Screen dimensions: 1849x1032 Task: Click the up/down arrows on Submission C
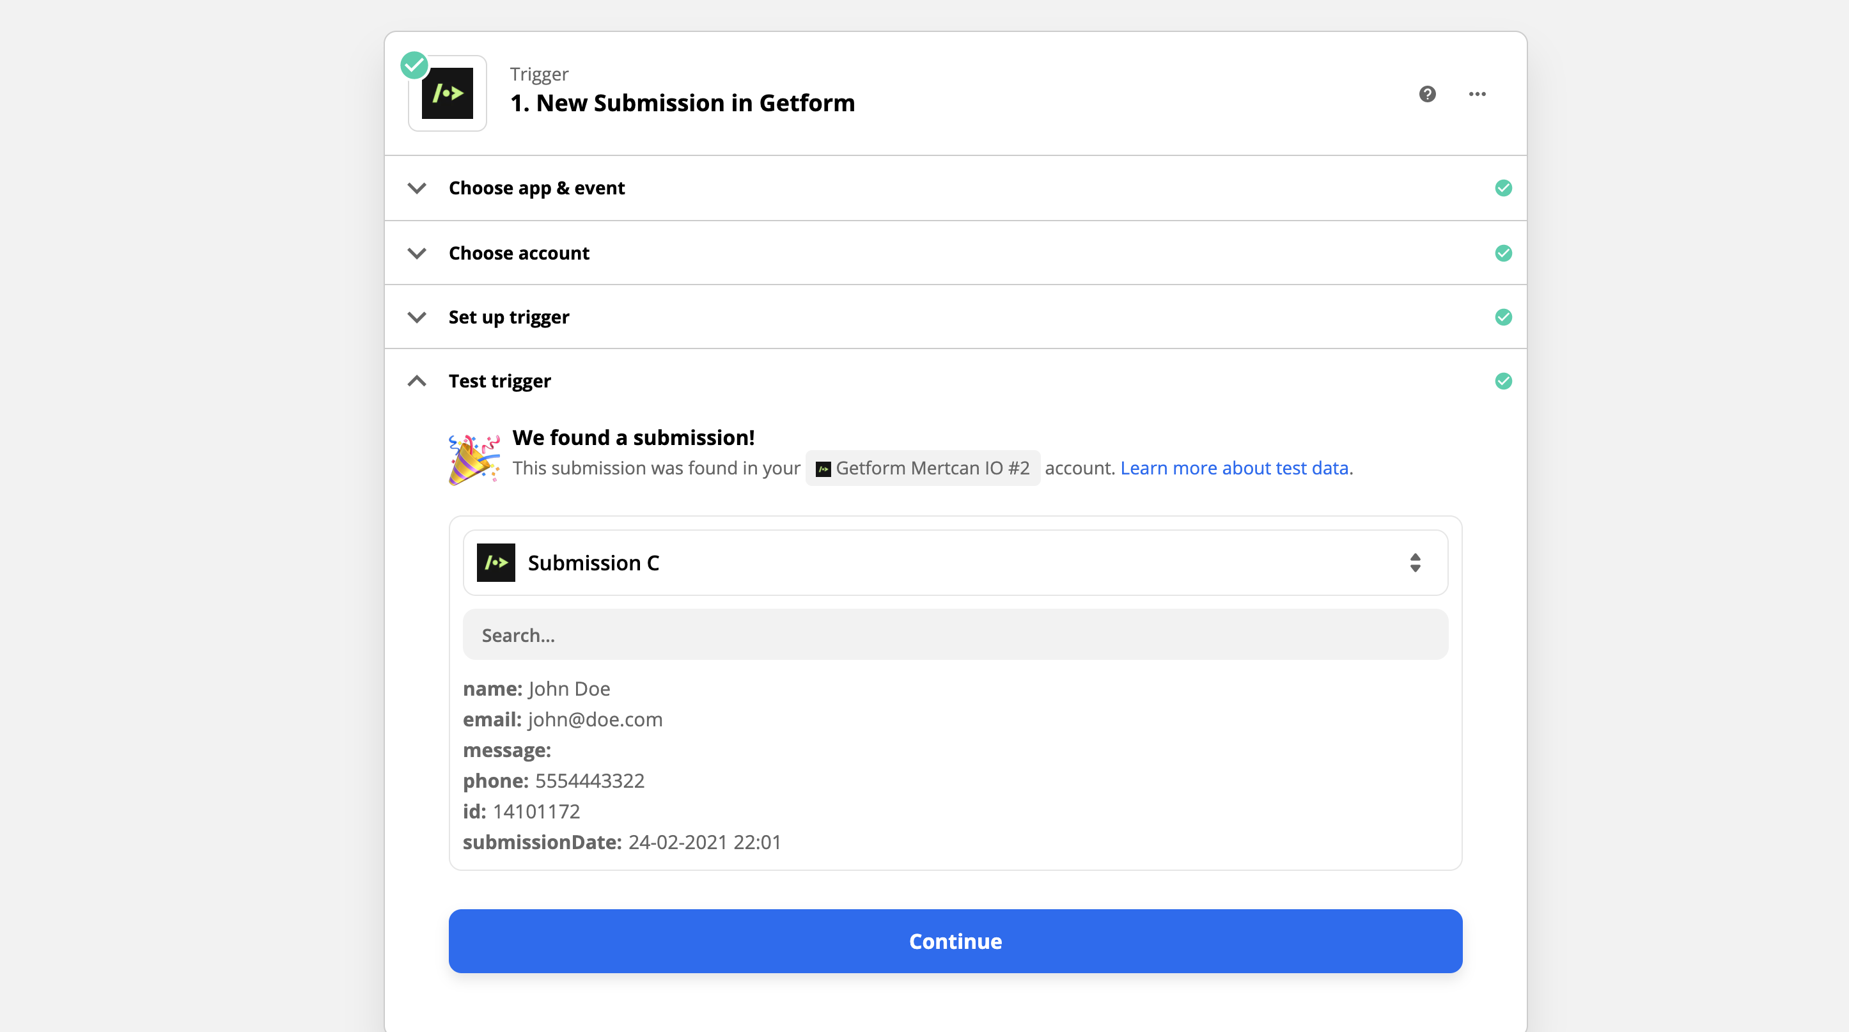point(1415,563)
